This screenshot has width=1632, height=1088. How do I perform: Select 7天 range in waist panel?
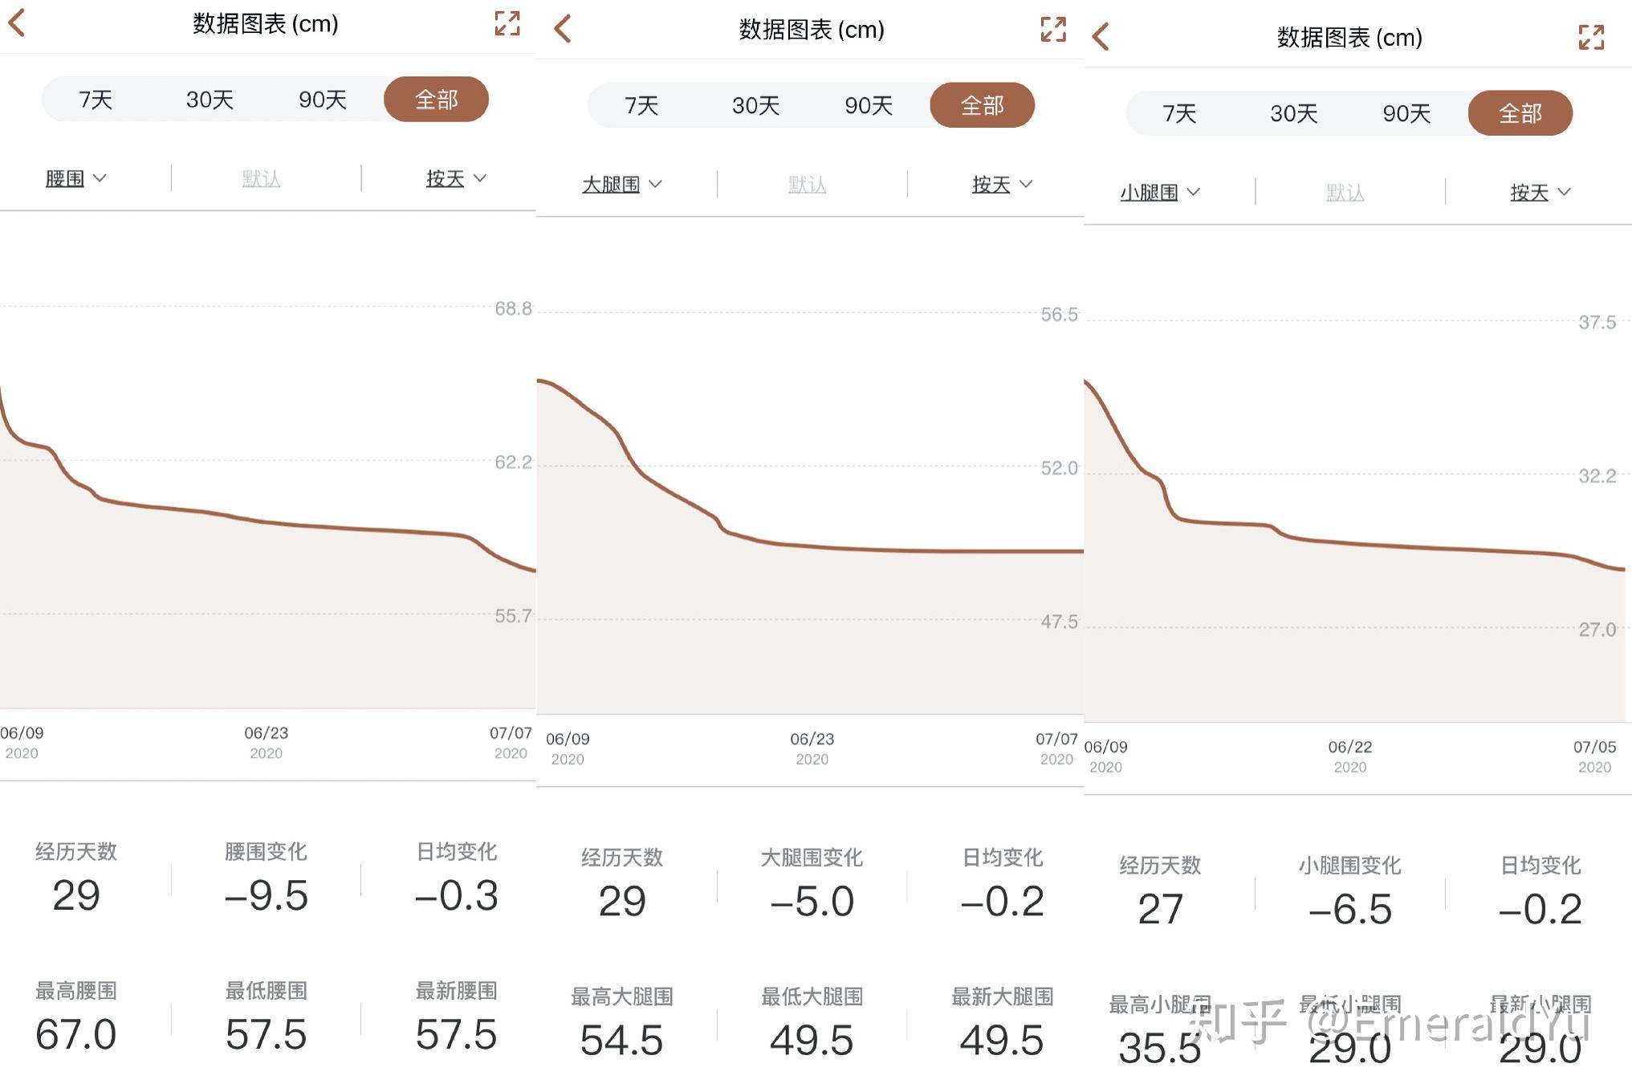pos(96,100)
